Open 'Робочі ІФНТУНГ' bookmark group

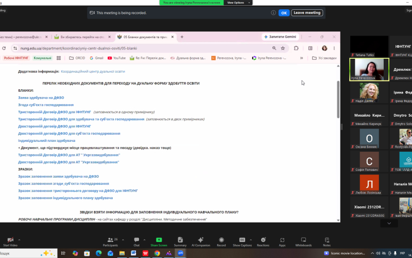[x=16, y=58]
